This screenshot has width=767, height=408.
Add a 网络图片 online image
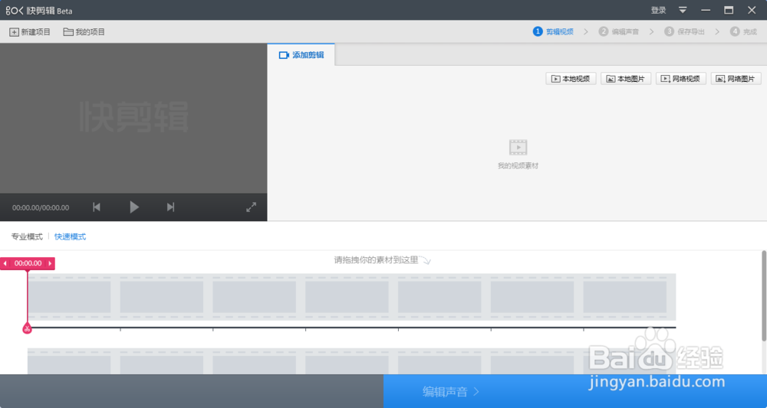click(736, 79)
